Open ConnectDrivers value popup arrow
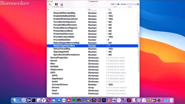 pyautogui.click(x=137, y=85)
